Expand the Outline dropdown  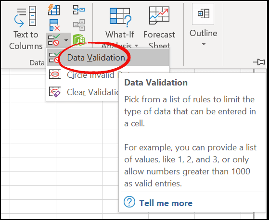point(204,44)
